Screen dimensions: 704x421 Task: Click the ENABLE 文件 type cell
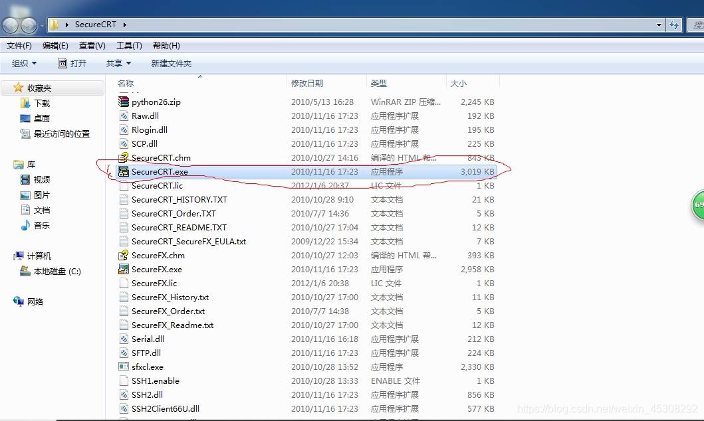coord(395,381)
